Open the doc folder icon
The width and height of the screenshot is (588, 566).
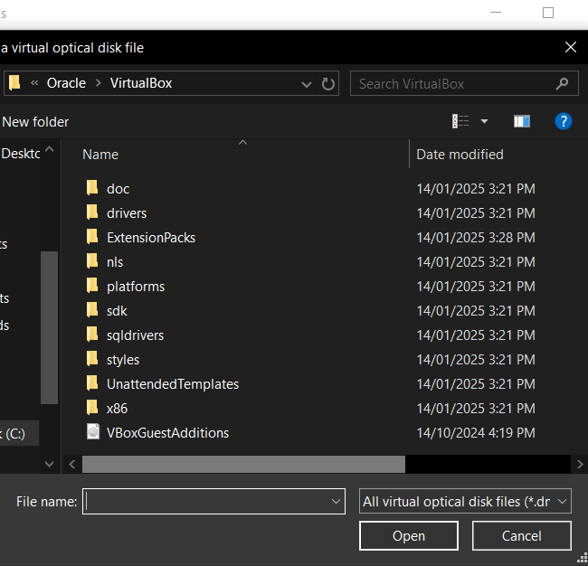coord(92,188)
